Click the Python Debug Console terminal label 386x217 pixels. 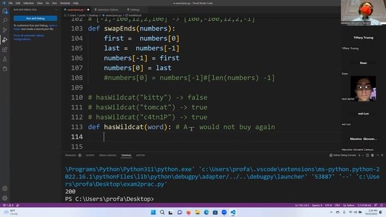(x=343, y=156)
